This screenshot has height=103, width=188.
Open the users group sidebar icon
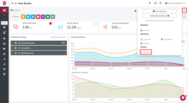(x=4, y=44)
